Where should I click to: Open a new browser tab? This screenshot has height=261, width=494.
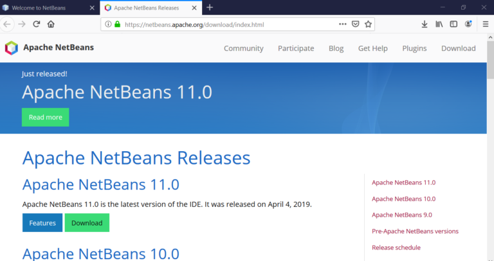click(210, 7)
